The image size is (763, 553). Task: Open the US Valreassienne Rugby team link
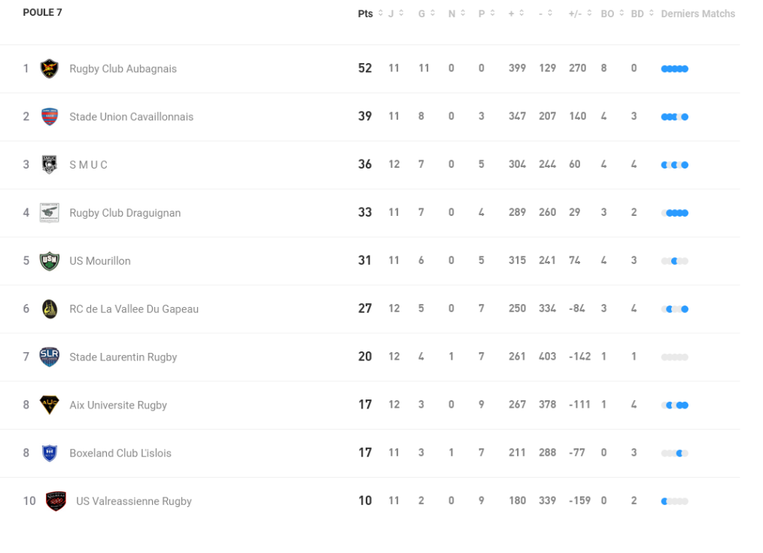[x=133, y=501]
